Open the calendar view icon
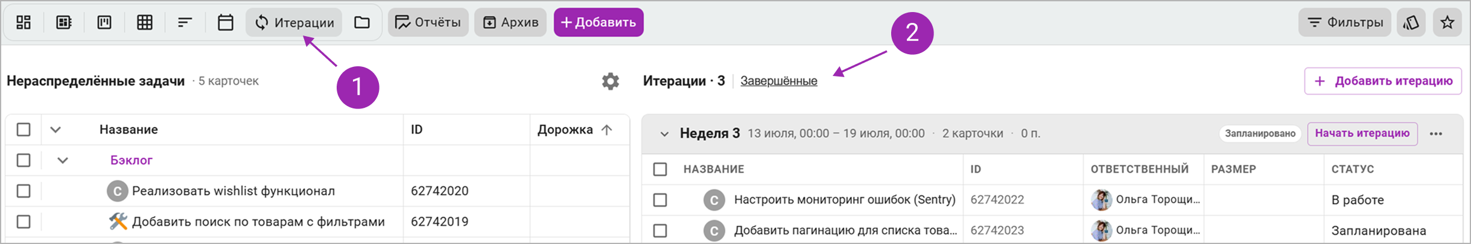 [x=225, y=22]
